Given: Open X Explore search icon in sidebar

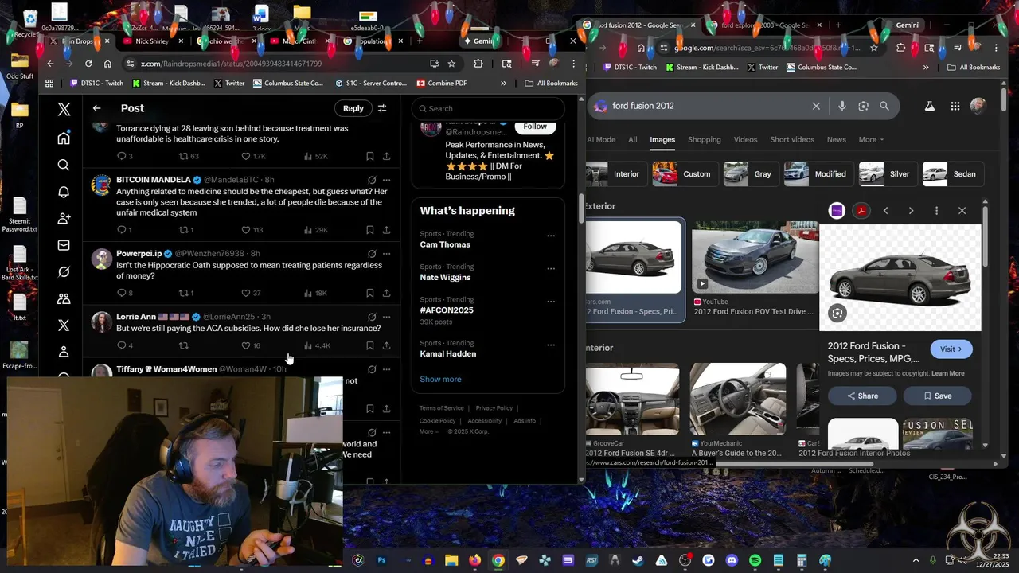Looking at the screenshot, I should 64,165.
